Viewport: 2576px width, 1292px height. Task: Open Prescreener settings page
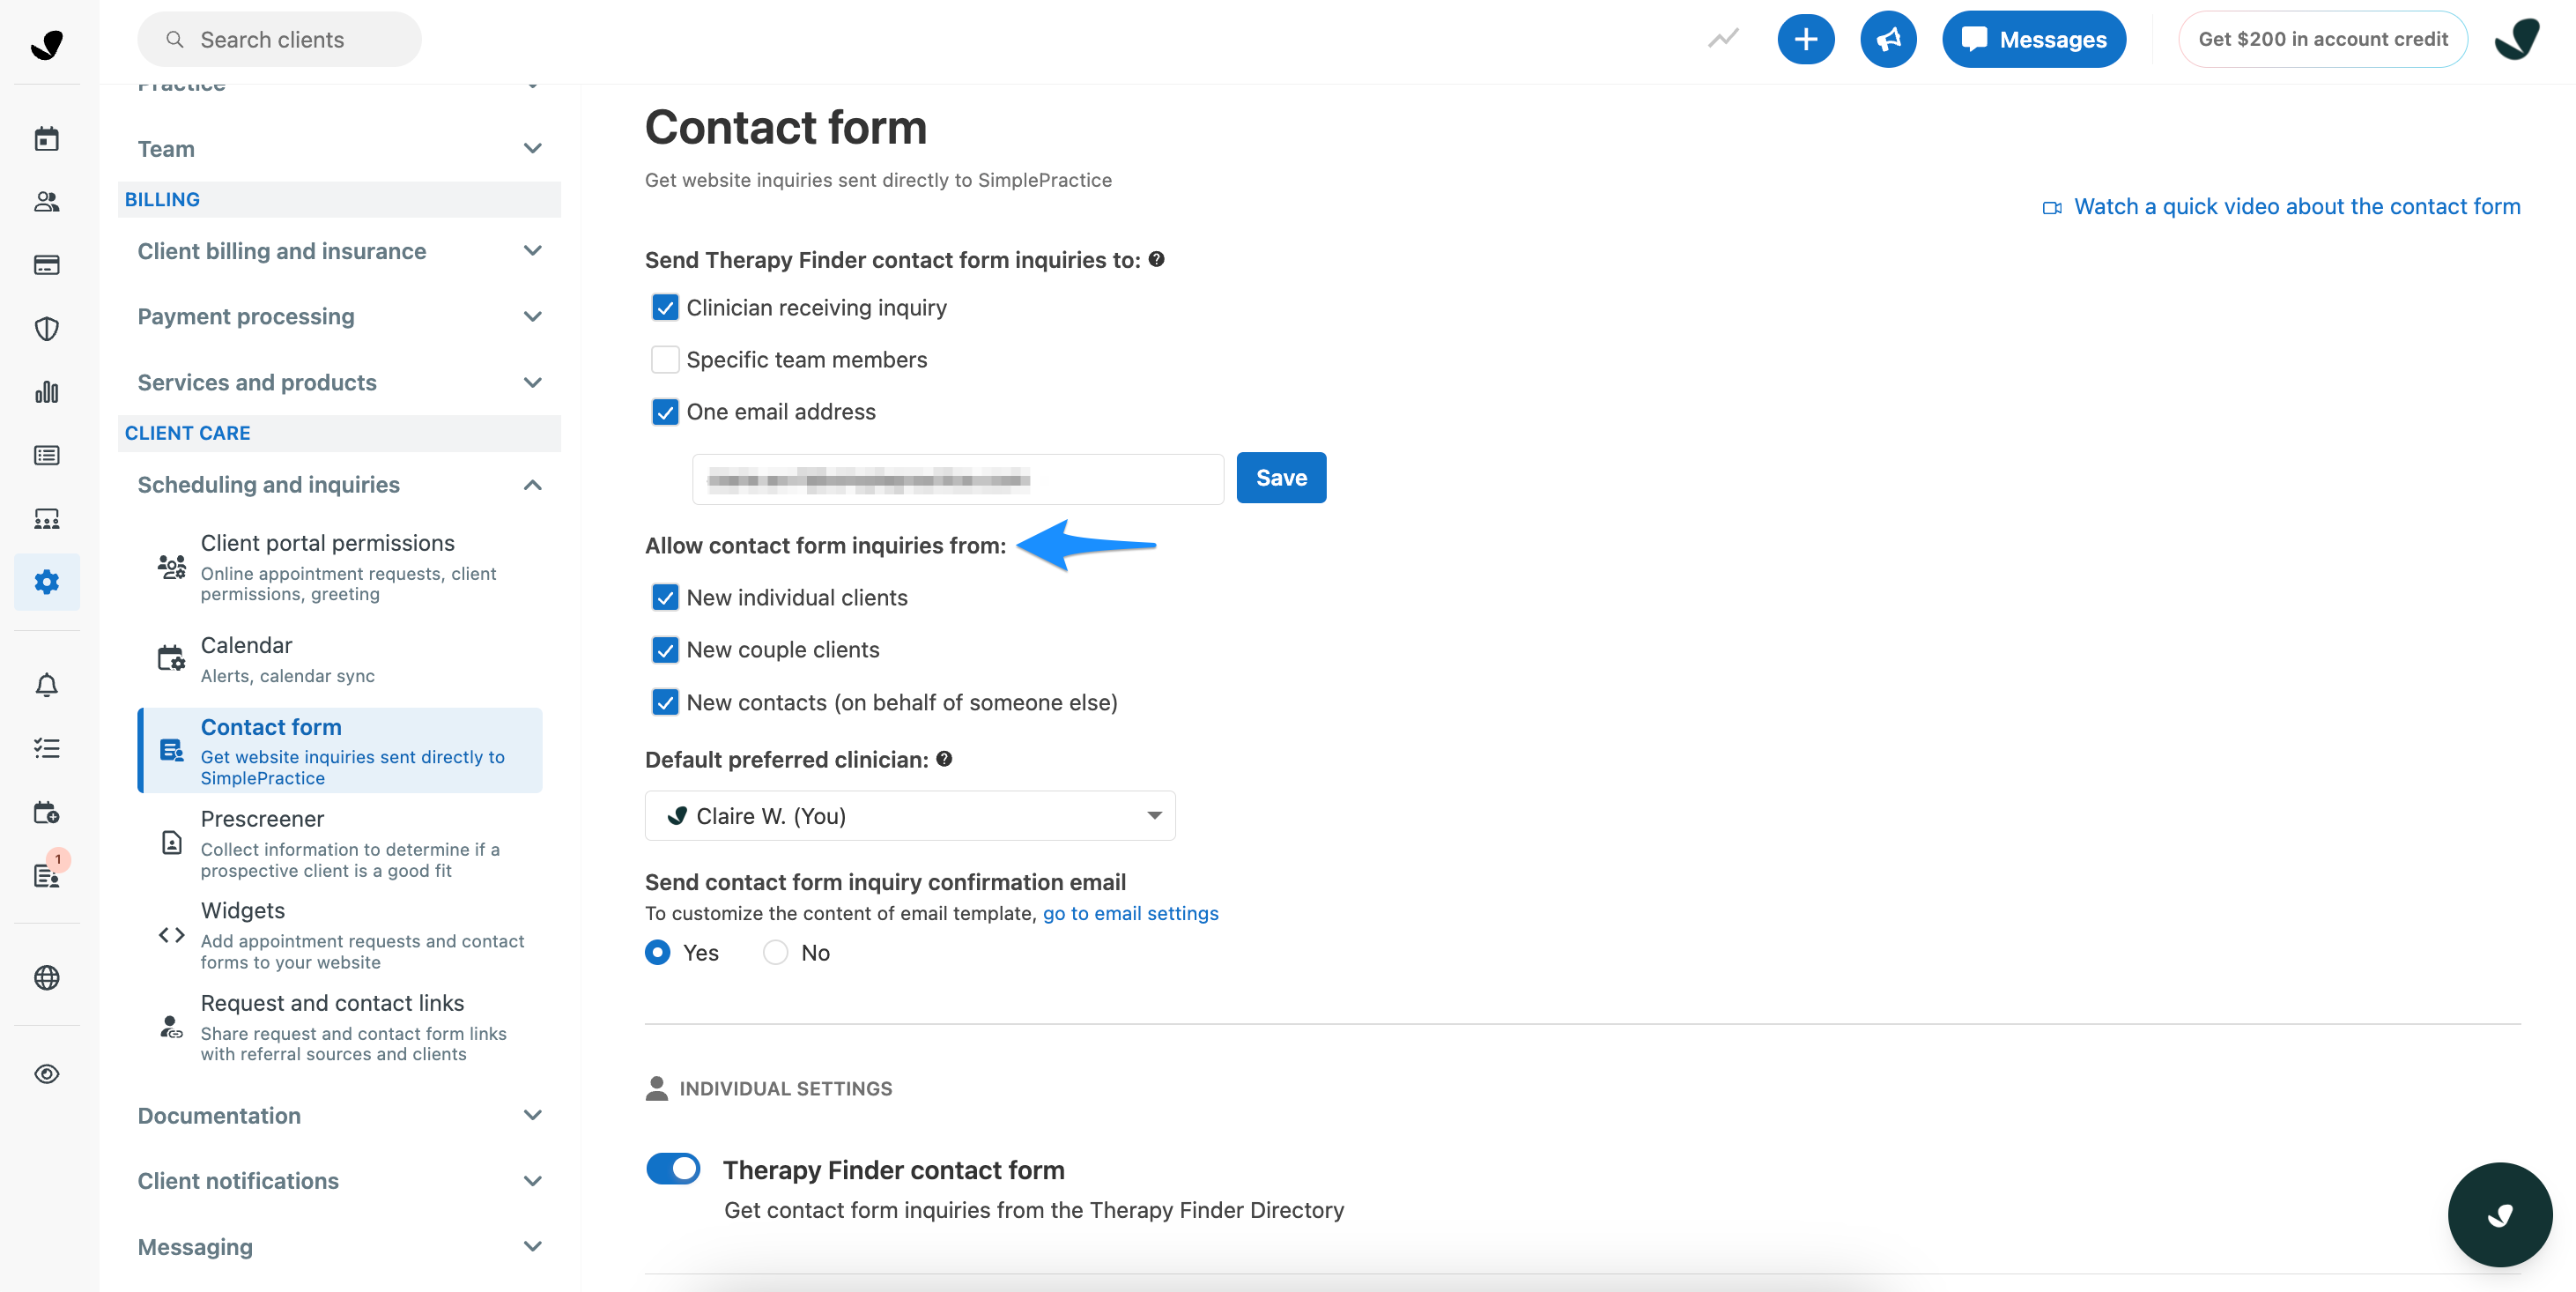(x=340, y=844)
